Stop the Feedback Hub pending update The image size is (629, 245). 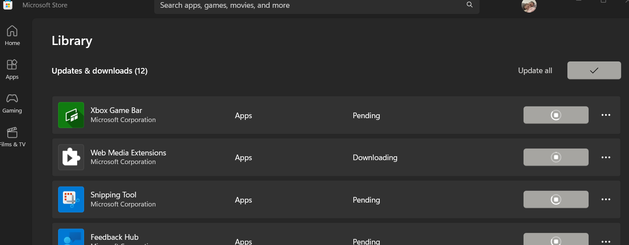pyautogui.click(x=556, y=239)
